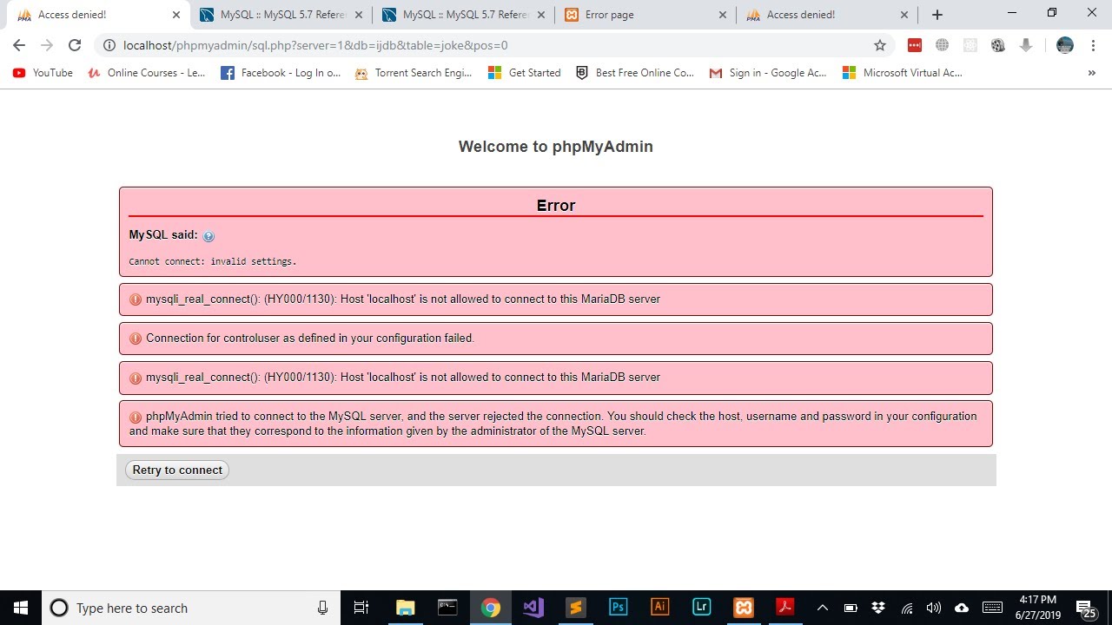Image resolution: width=1112 pixels, height=625 pixels.
Task: Open a new browser tab
Action: click(x=937, y=15)
